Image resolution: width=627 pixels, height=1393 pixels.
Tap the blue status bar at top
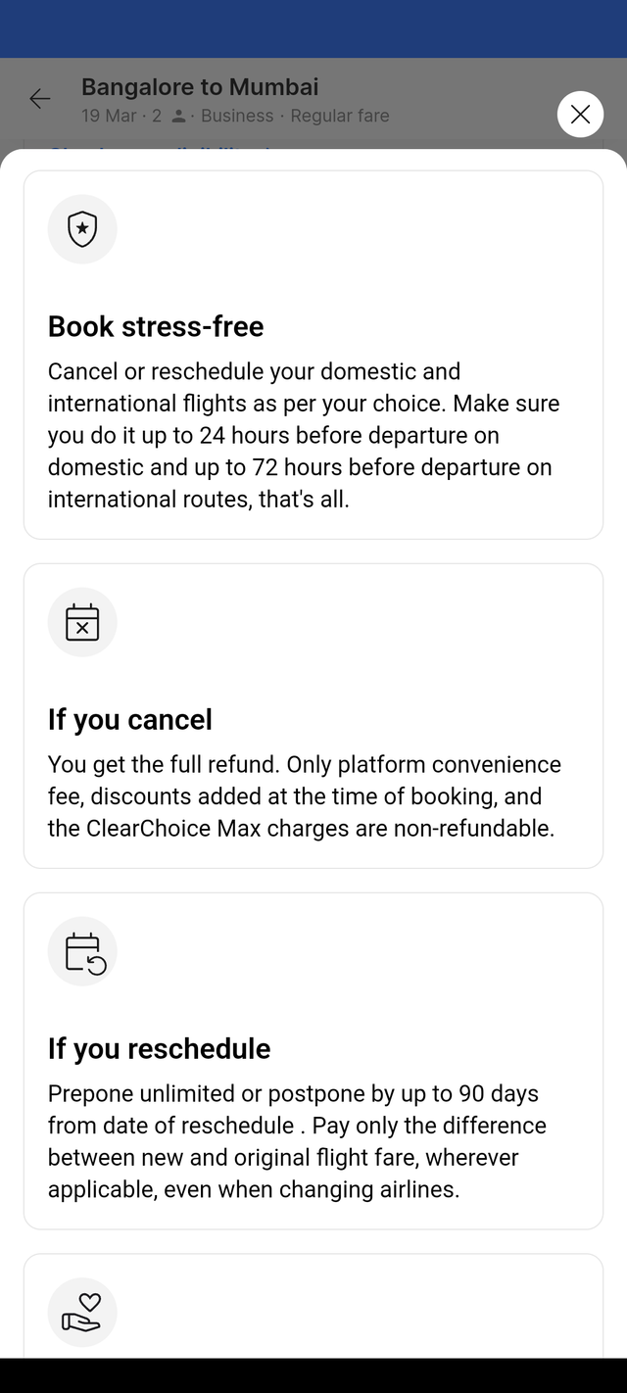pyautogui.click(x=313, y=28)
